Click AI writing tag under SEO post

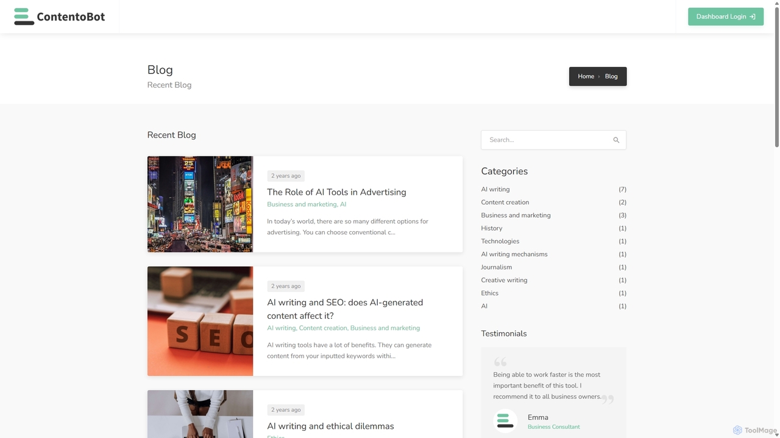click(282, 328)
